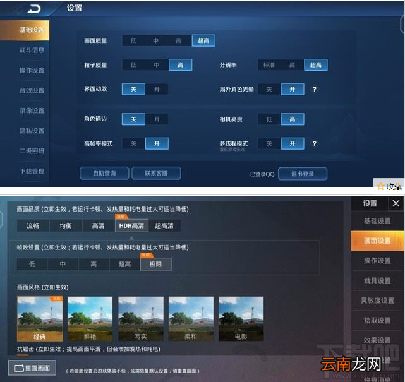Screen dimensions: 405x382
Task: Open 载具设置 tab
Action: pos(377,280)
